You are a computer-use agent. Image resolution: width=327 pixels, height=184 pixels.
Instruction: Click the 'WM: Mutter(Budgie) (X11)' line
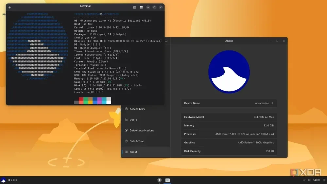point(93,48)
